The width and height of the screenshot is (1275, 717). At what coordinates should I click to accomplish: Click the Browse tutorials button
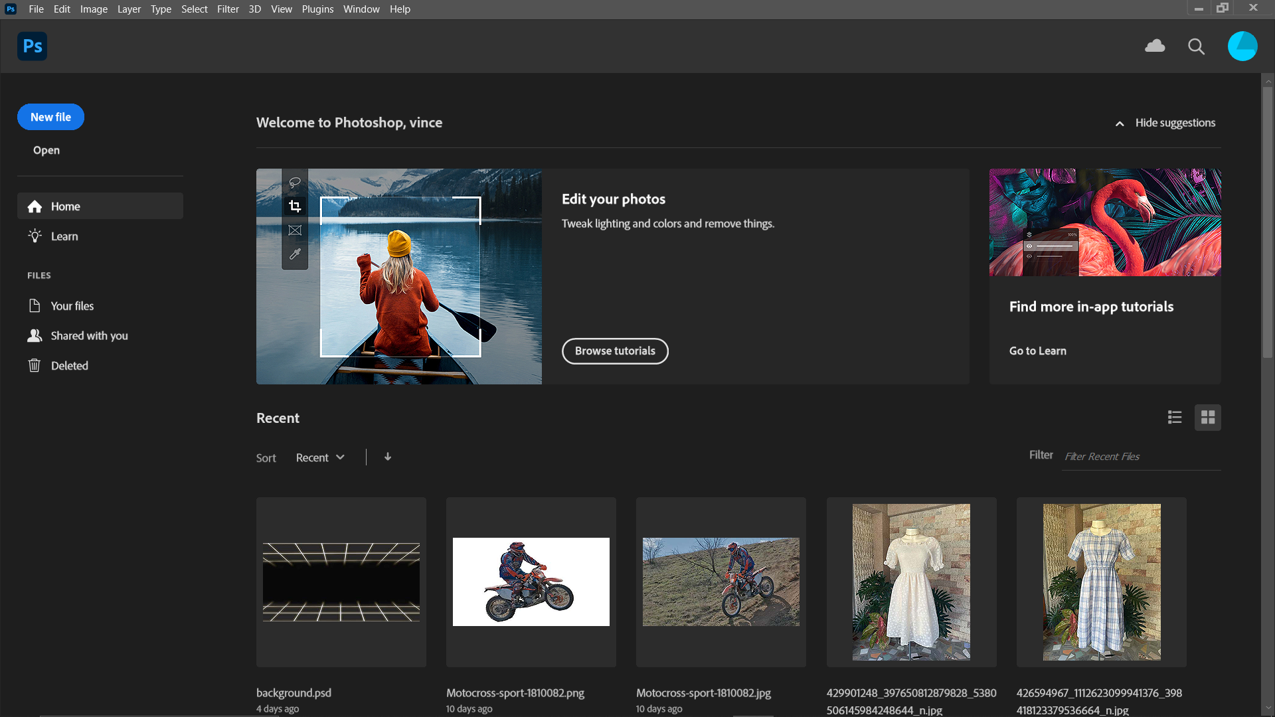coord(615,351)
